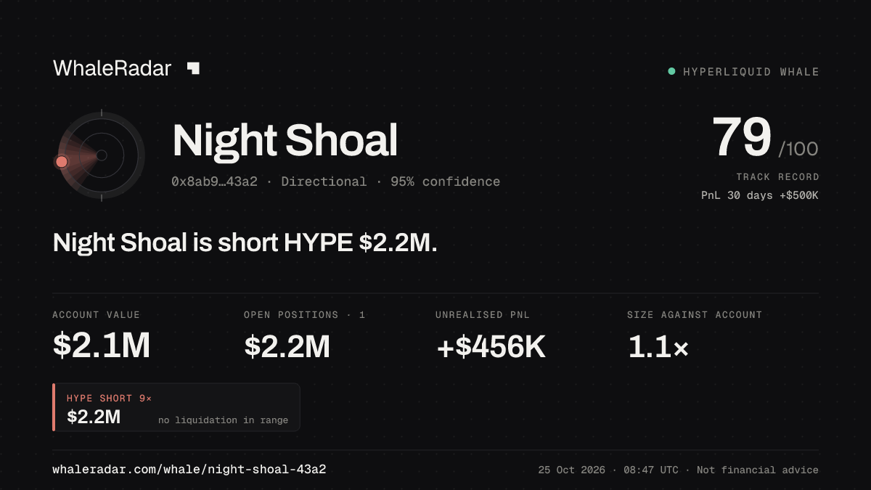Click the Night Shoal title
871x490 pixels.
pyautogui.click(x=285, y=141)
